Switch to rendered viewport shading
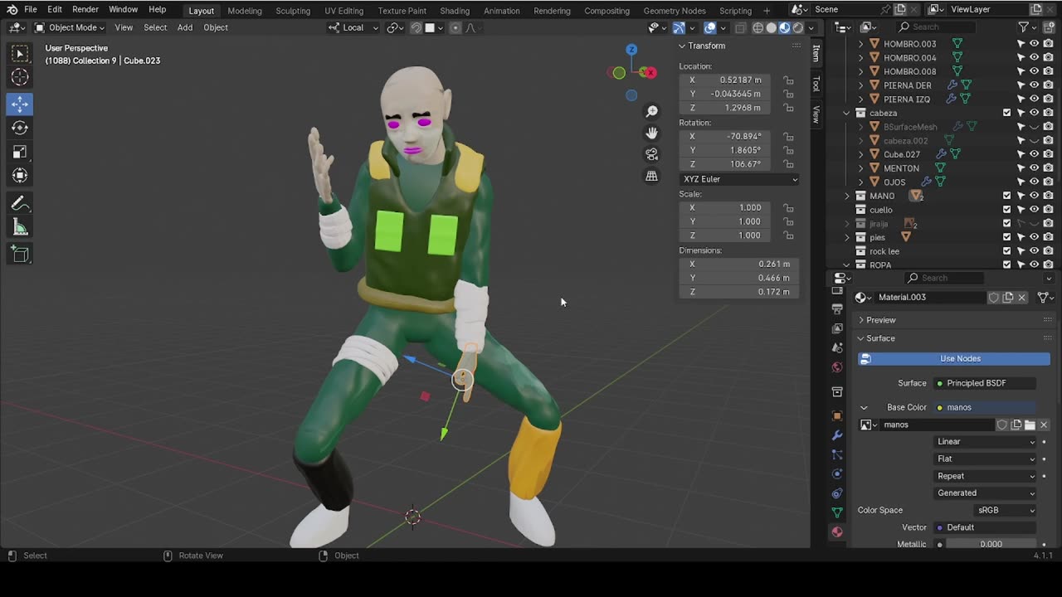This screenshot has height=597, width=1062. tap(797, 27)
